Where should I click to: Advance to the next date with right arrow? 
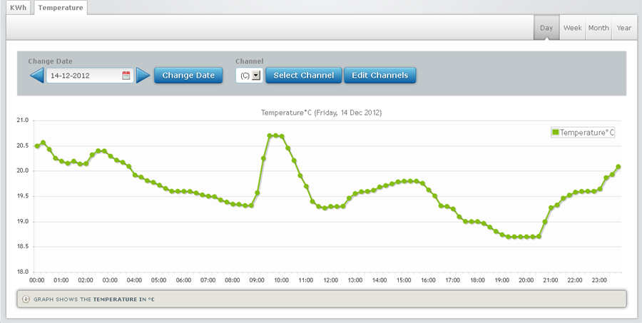coord(143,75)
